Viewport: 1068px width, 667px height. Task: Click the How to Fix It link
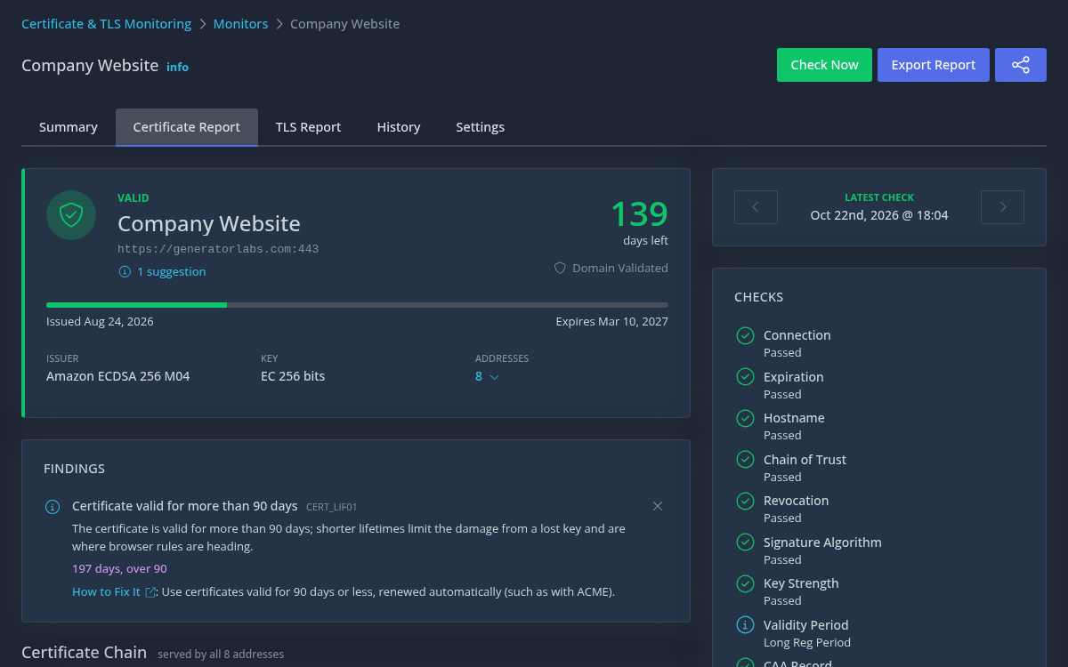point(106,592)
